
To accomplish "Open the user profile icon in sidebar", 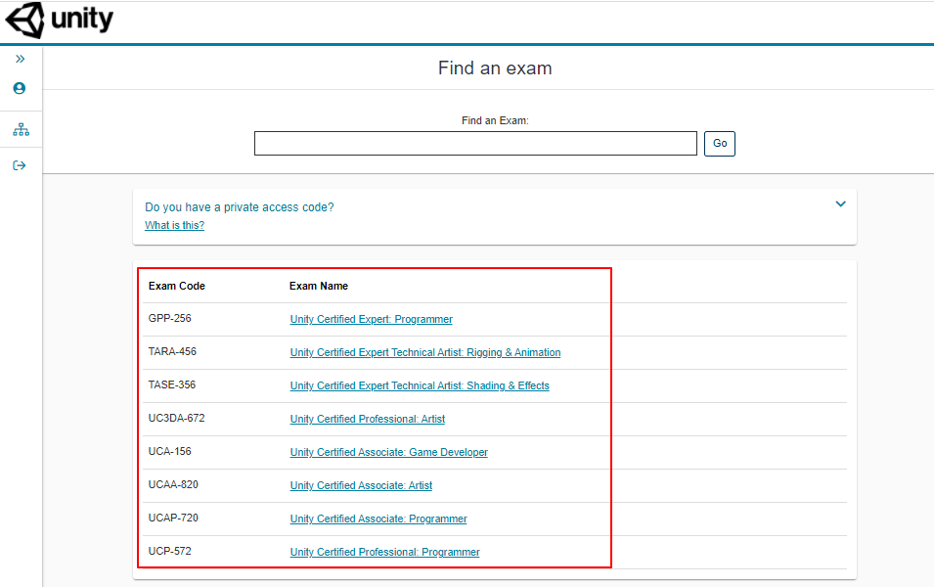I will 20,88.
